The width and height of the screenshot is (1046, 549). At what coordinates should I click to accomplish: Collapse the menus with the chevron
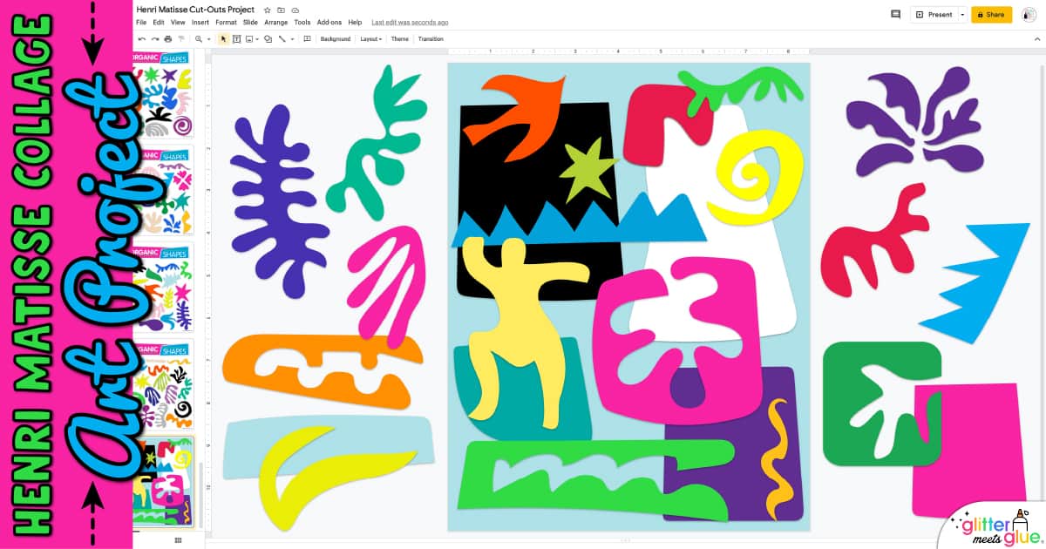(x=1036, y=38)
